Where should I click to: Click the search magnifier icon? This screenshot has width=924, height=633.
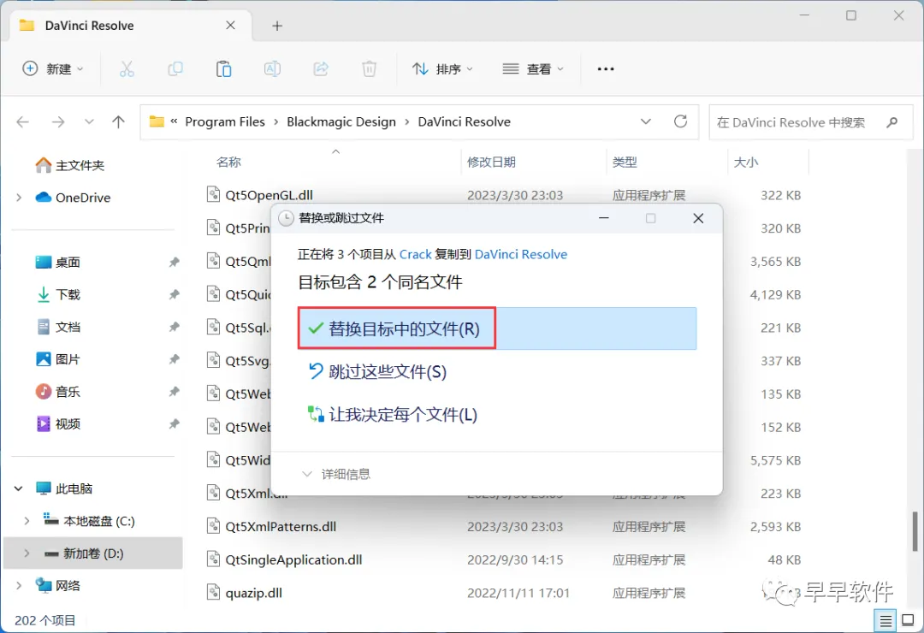(892, 122)
